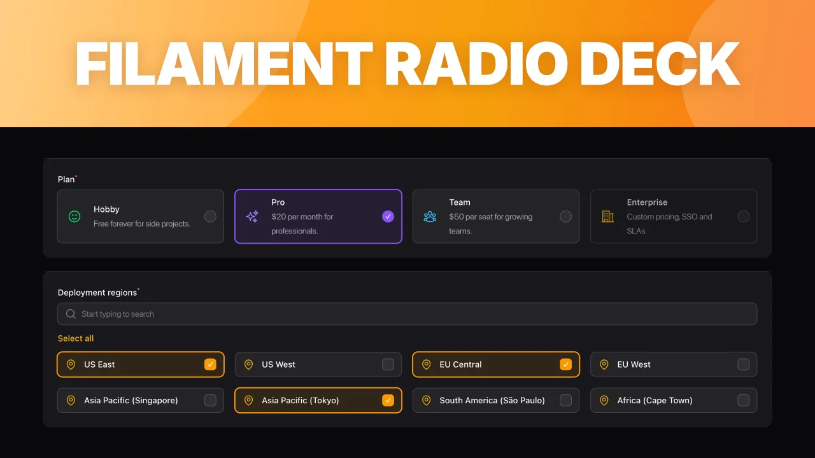The height and width of the screenshot is (458, 815).
Task: Check the US West checkbox
Action: pyautogui.click(x=388, y=364)
